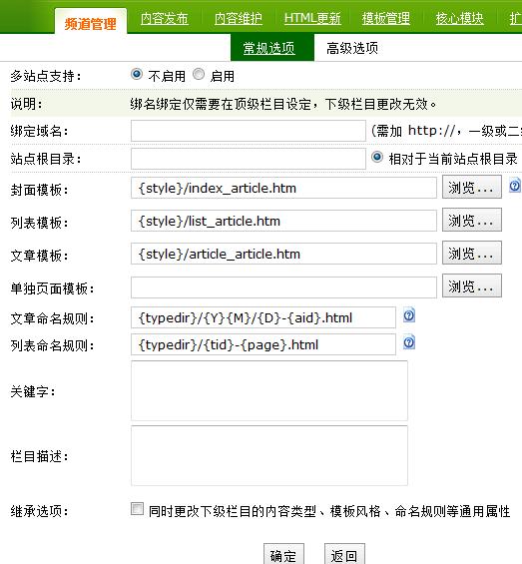Focus the 绑定域名 input field
Viewport: 522px width, 564px height.
click(x=249, y=131)
